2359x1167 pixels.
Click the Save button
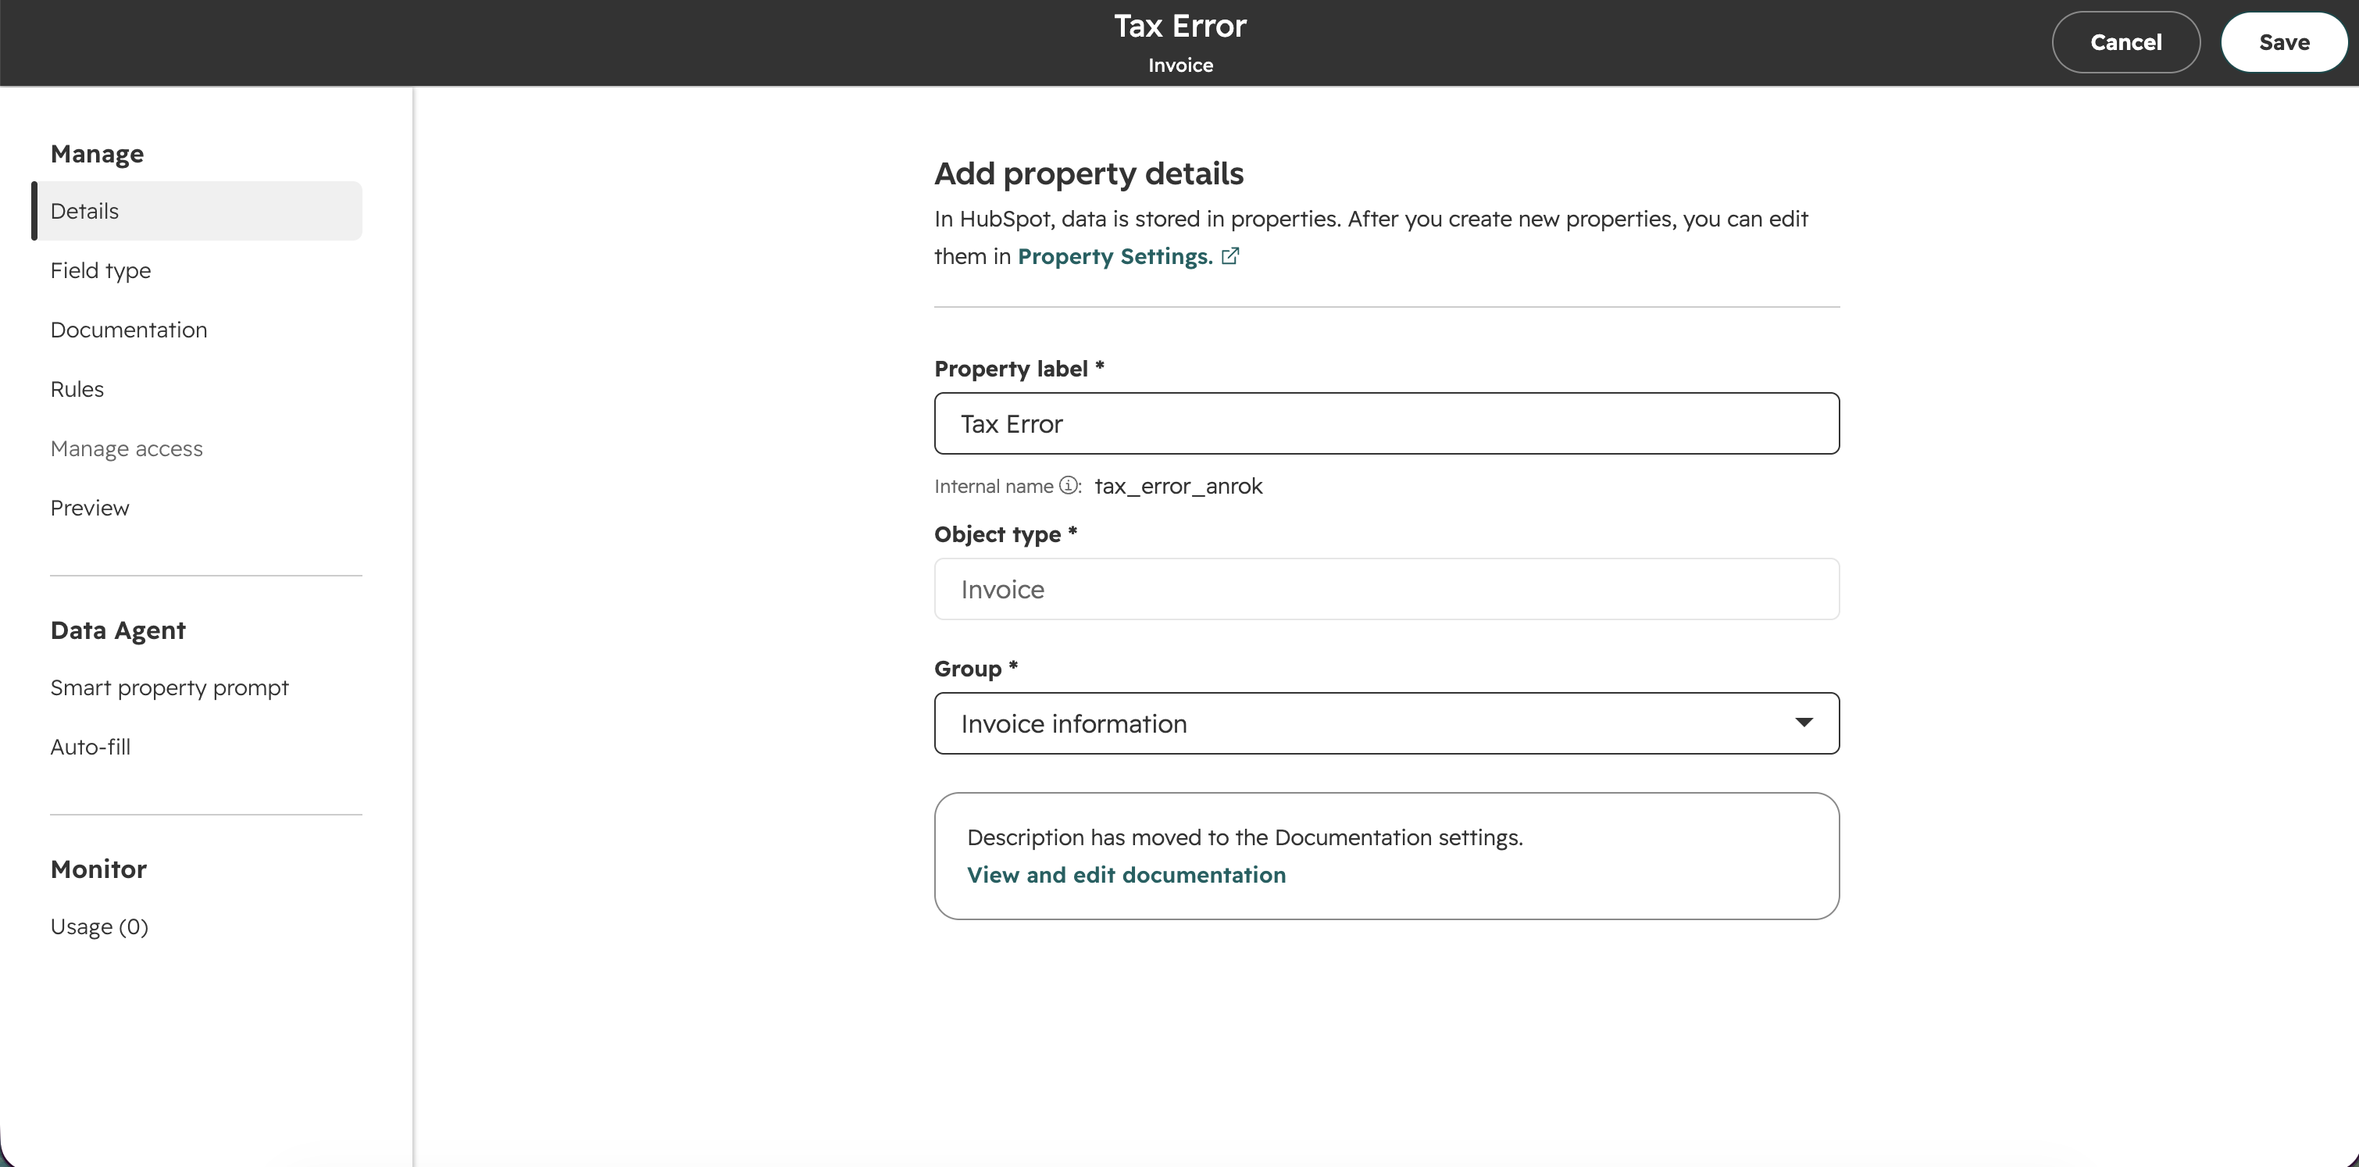[2284, 42]
